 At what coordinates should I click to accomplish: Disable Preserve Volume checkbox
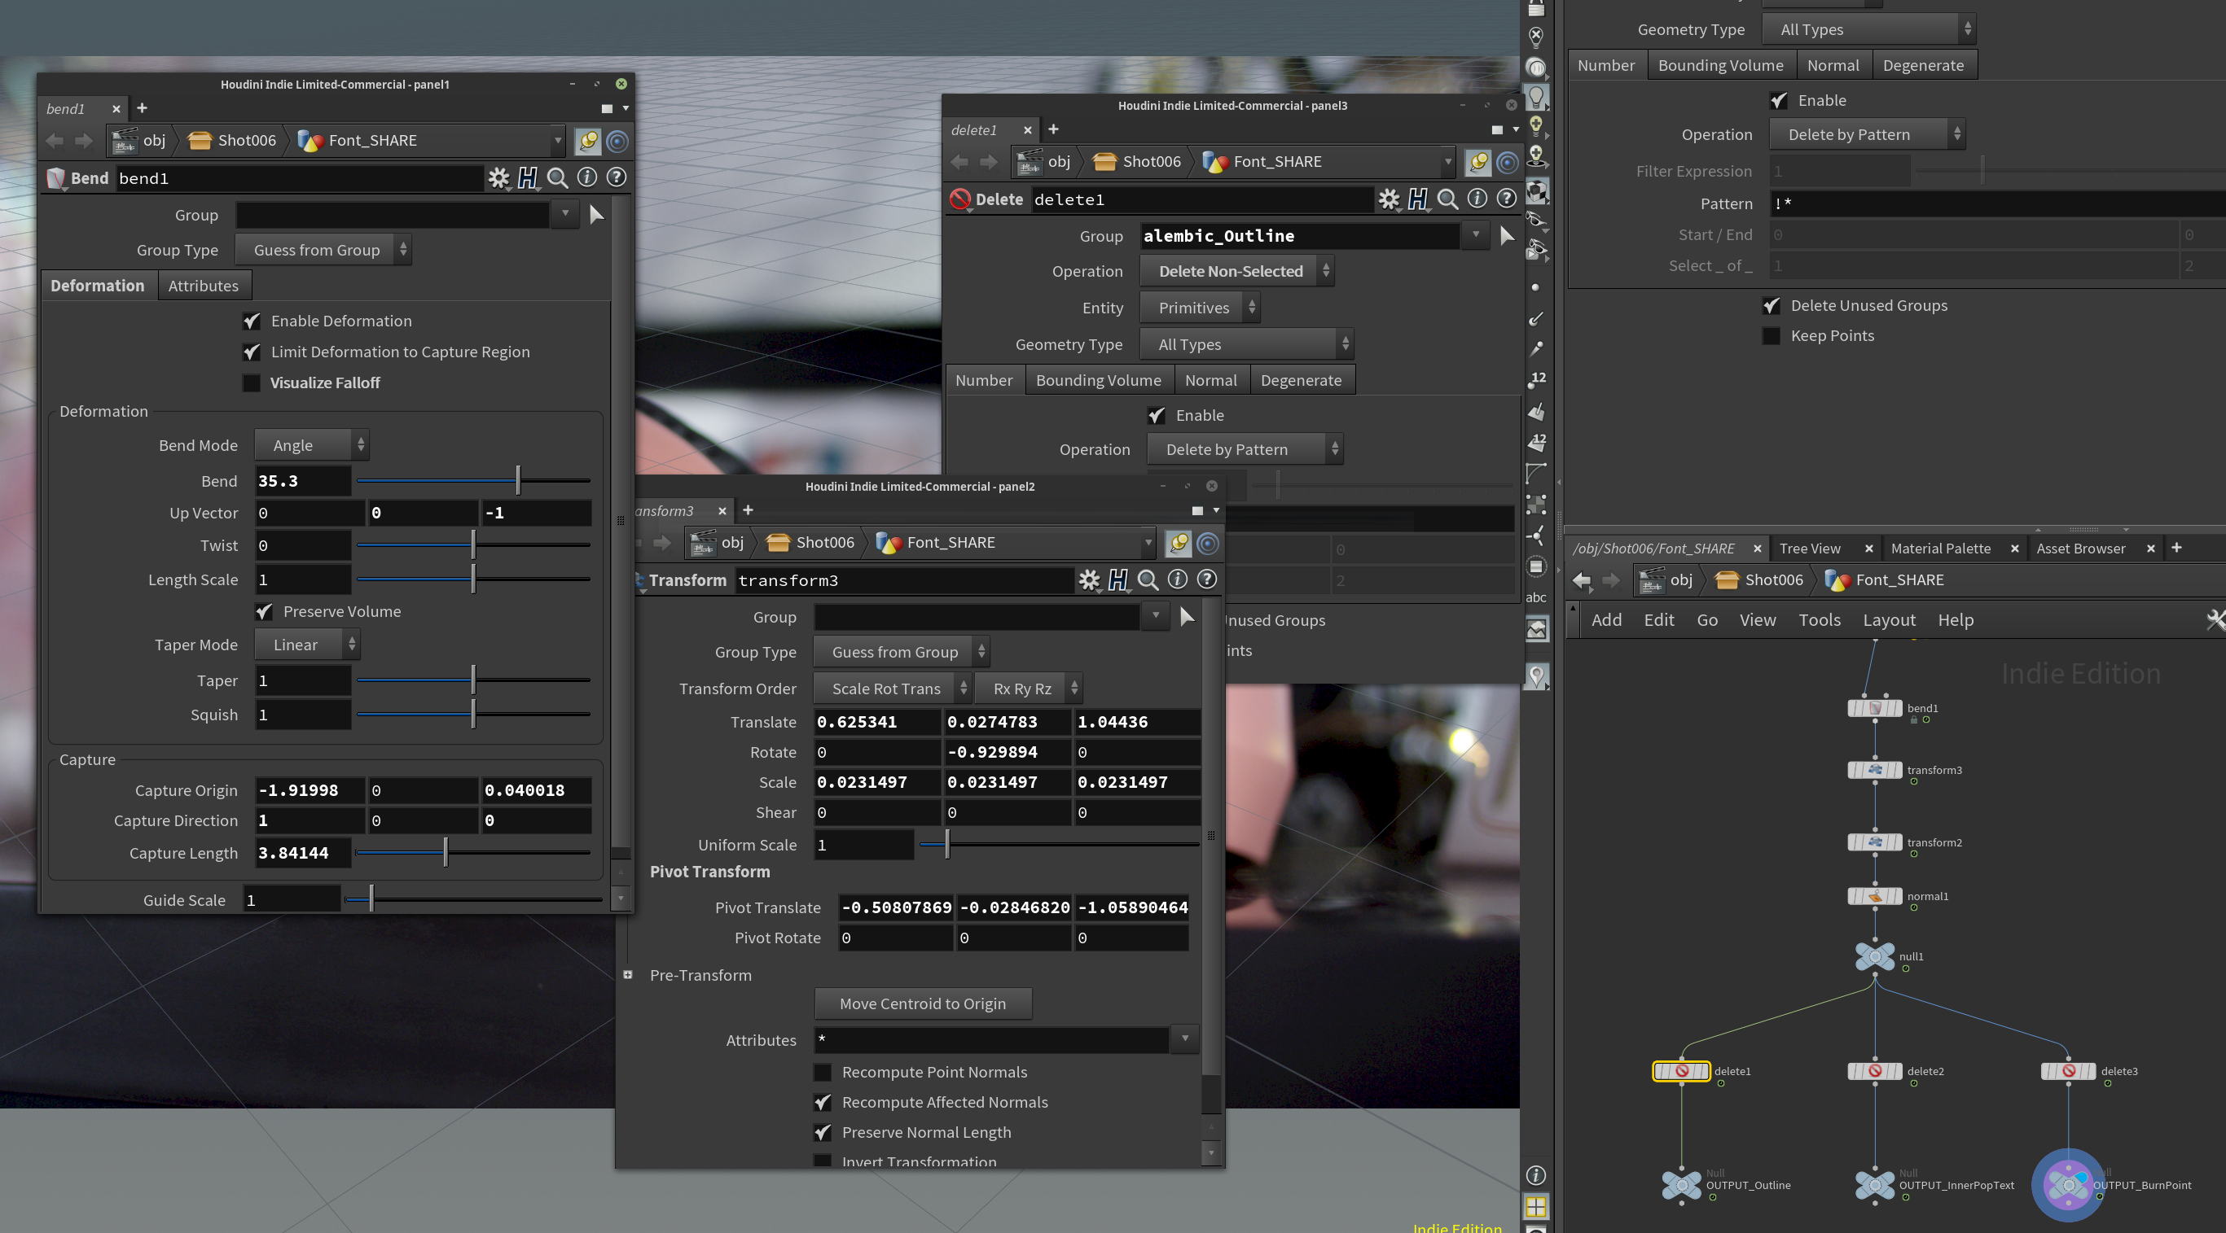coord(265,611)
